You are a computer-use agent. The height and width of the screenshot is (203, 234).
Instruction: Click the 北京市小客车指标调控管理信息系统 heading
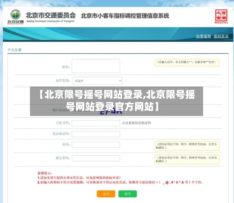point(125,16)
